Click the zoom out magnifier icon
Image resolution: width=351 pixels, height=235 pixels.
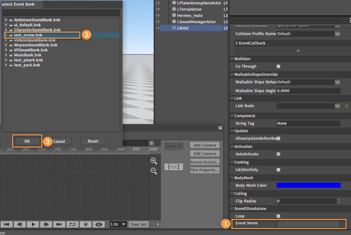tap(154, 171)
